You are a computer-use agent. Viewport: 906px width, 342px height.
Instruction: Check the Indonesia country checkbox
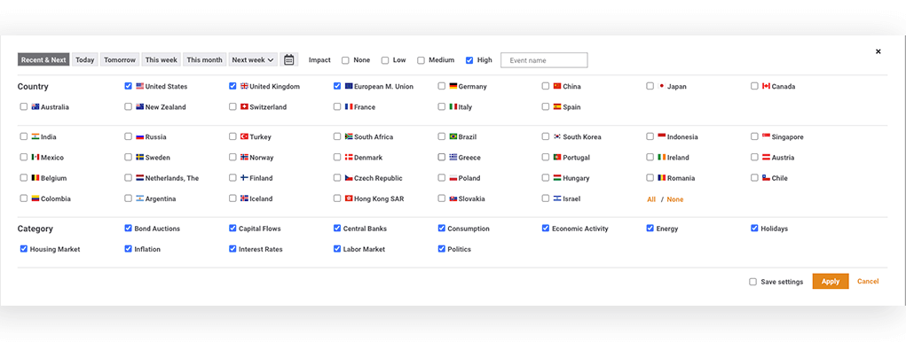tap(650, 136)
